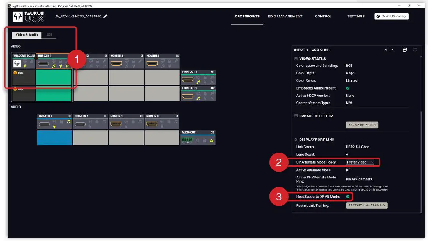Route HDMI IN 3 to HDMI OUT 2
The width and height of the screenshot is (428, 241).
point(126,93)
